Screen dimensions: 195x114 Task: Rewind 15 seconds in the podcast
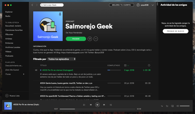[84, 105]
